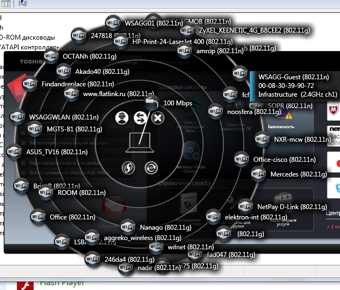
Task: Select the Office-cisco Wi-Fi network
Action: pos(242,160)
